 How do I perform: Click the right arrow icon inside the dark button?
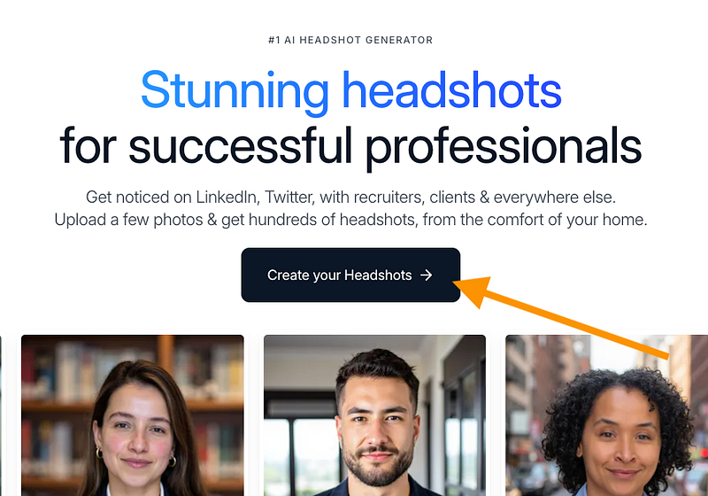427,275
